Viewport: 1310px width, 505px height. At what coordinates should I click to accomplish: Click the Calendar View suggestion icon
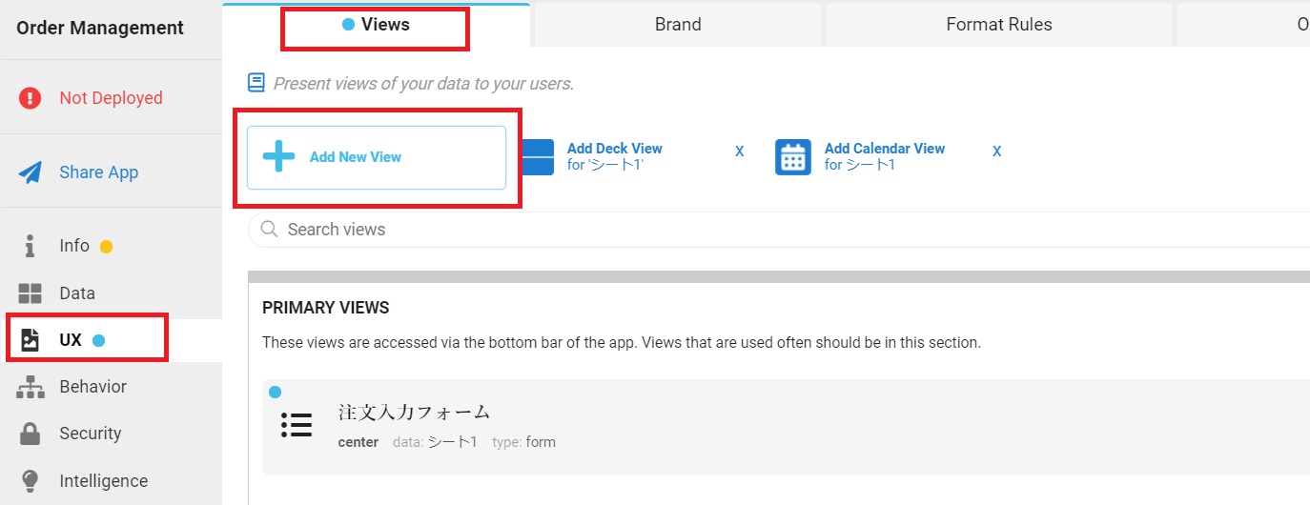point(793,156)
